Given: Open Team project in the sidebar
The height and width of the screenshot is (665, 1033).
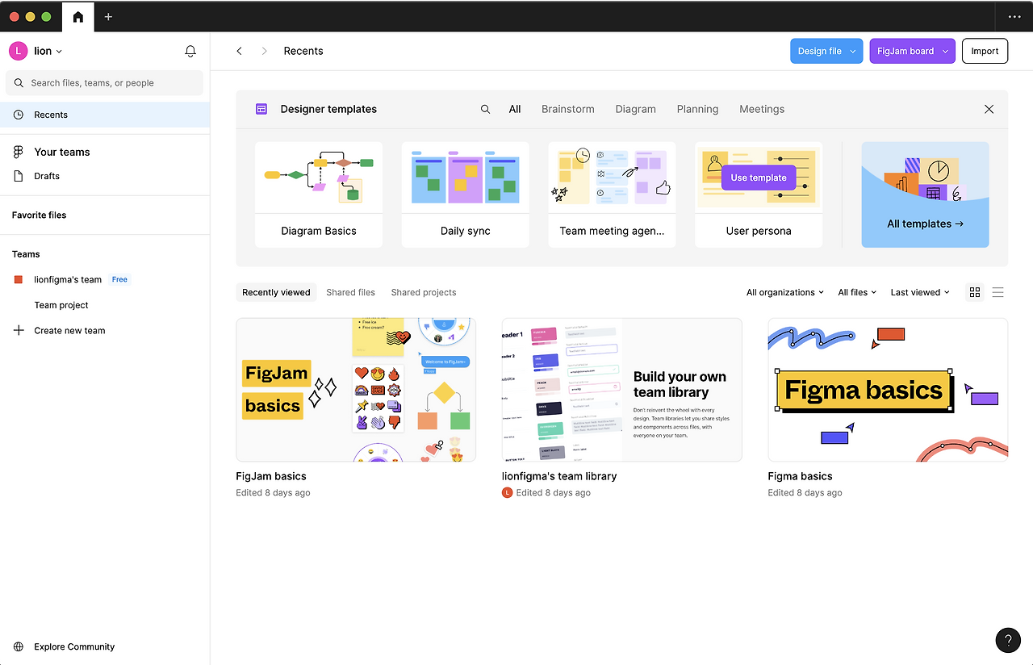Looking at the screenshot, I should 61,305.
